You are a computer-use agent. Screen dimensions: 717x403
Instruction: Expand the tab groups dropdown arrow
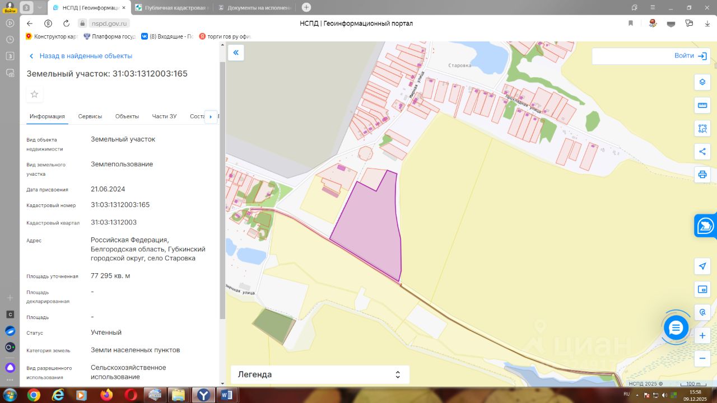tap(39, 7)
